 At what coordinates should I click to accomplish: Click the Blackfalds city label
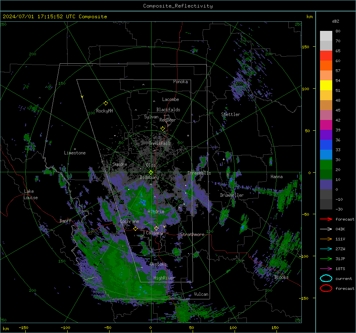(x=168, y=110)
